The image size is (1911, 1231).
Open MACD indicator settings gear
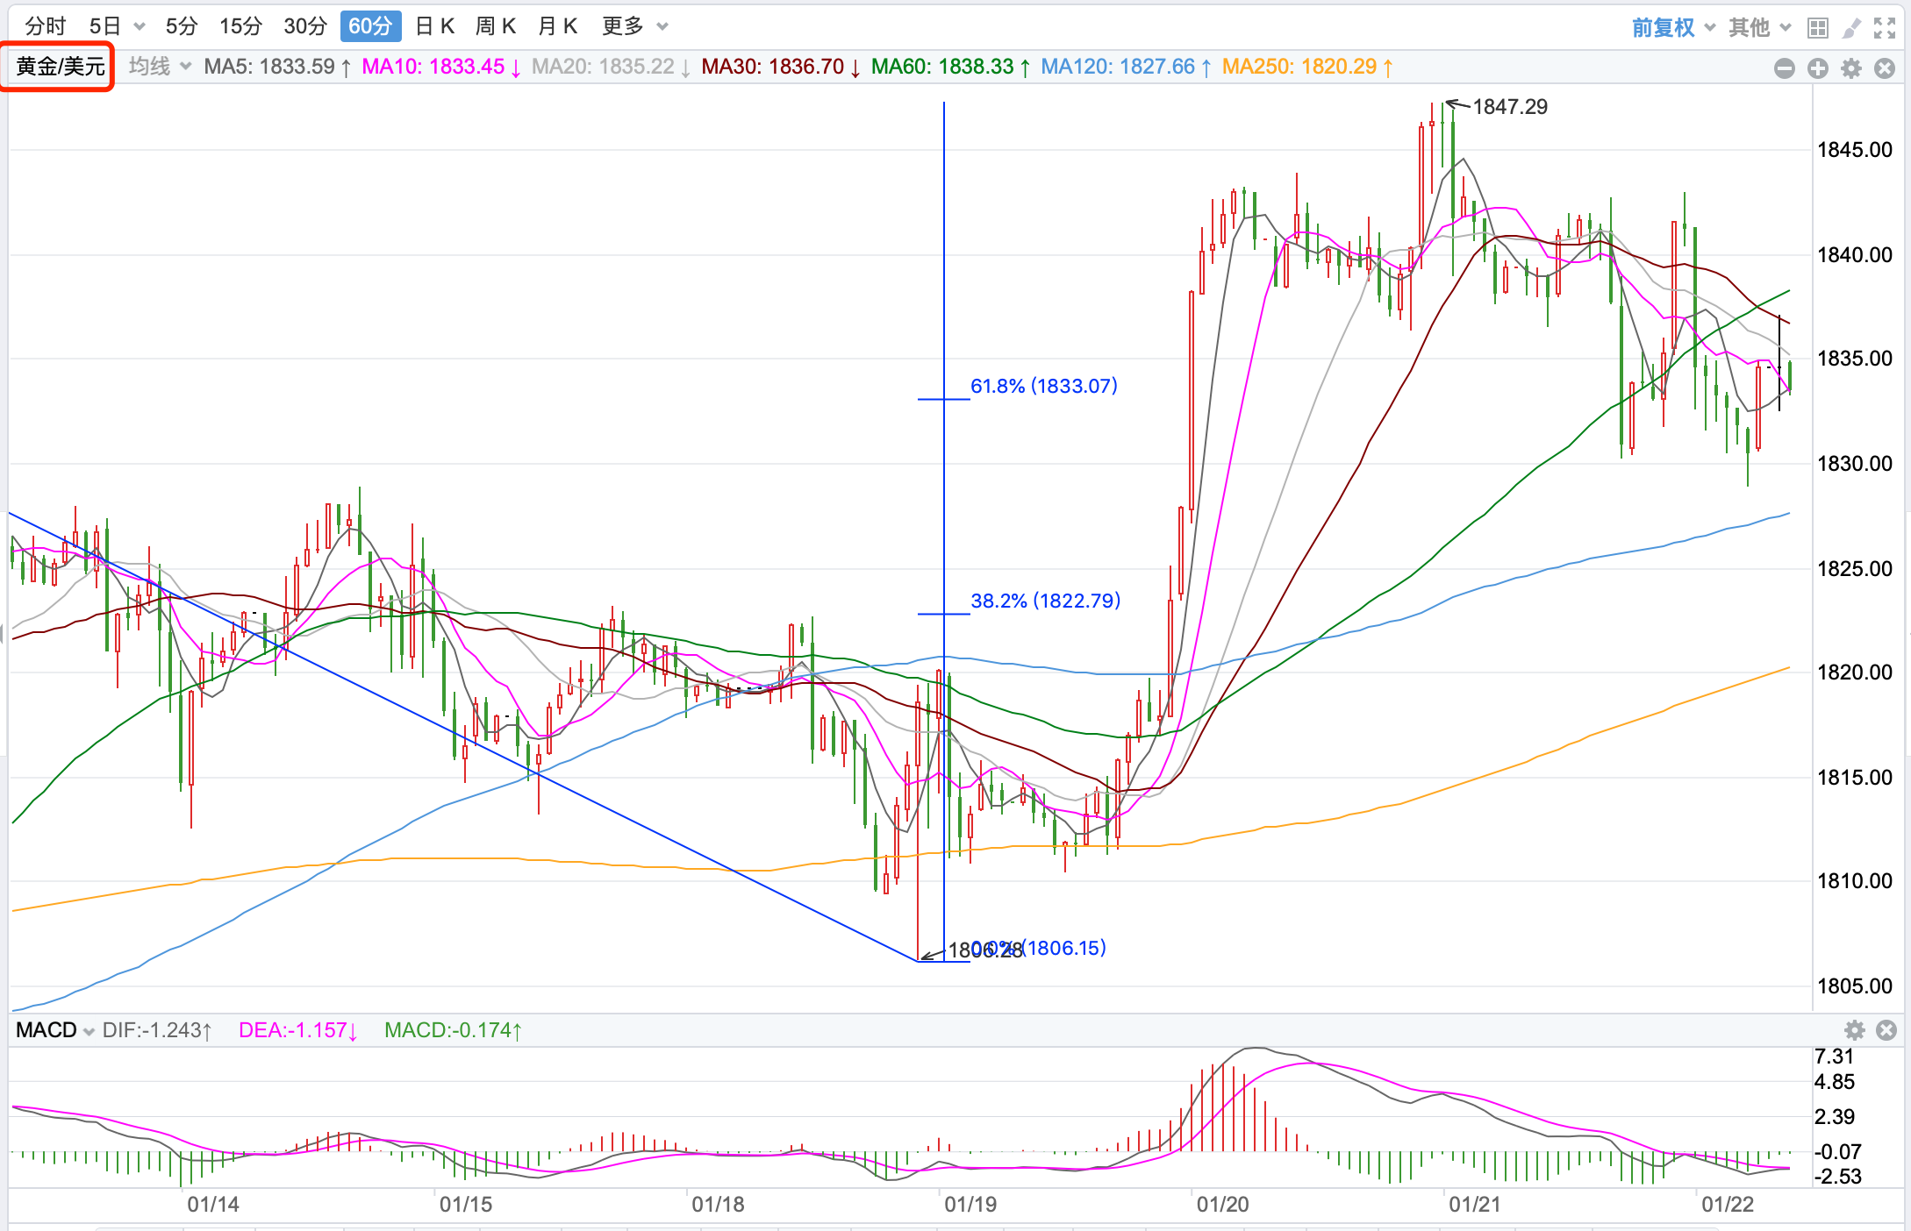[x=1854, y=1030]
